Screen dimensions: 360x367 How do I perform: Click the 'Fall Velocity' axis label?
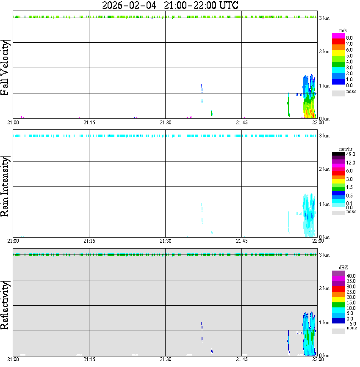(x=5, y=68)
